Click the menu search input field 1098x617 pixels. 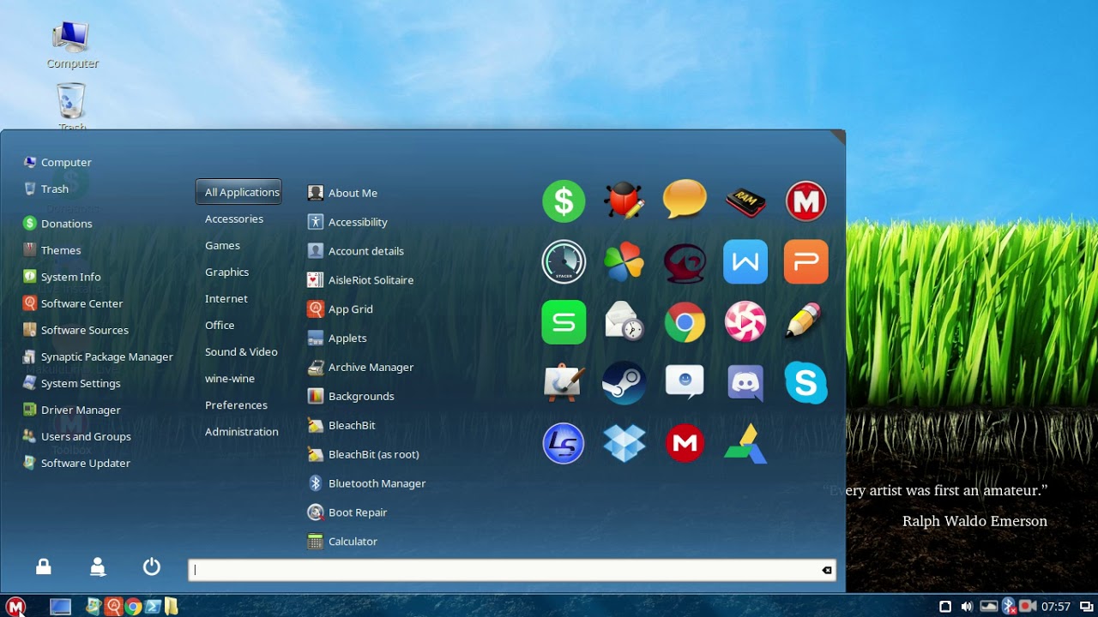tap(512, 570)
